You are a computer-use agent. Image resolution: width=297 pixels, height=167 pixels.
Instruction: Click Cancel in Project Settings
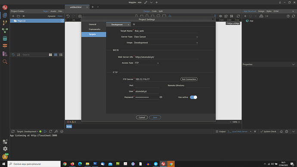(142, 118)
